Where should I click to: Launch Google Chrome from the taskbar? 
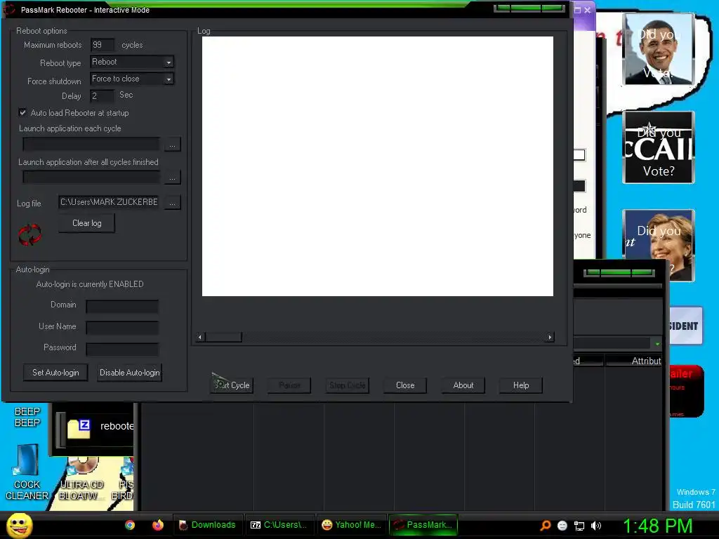coord(130,525)
